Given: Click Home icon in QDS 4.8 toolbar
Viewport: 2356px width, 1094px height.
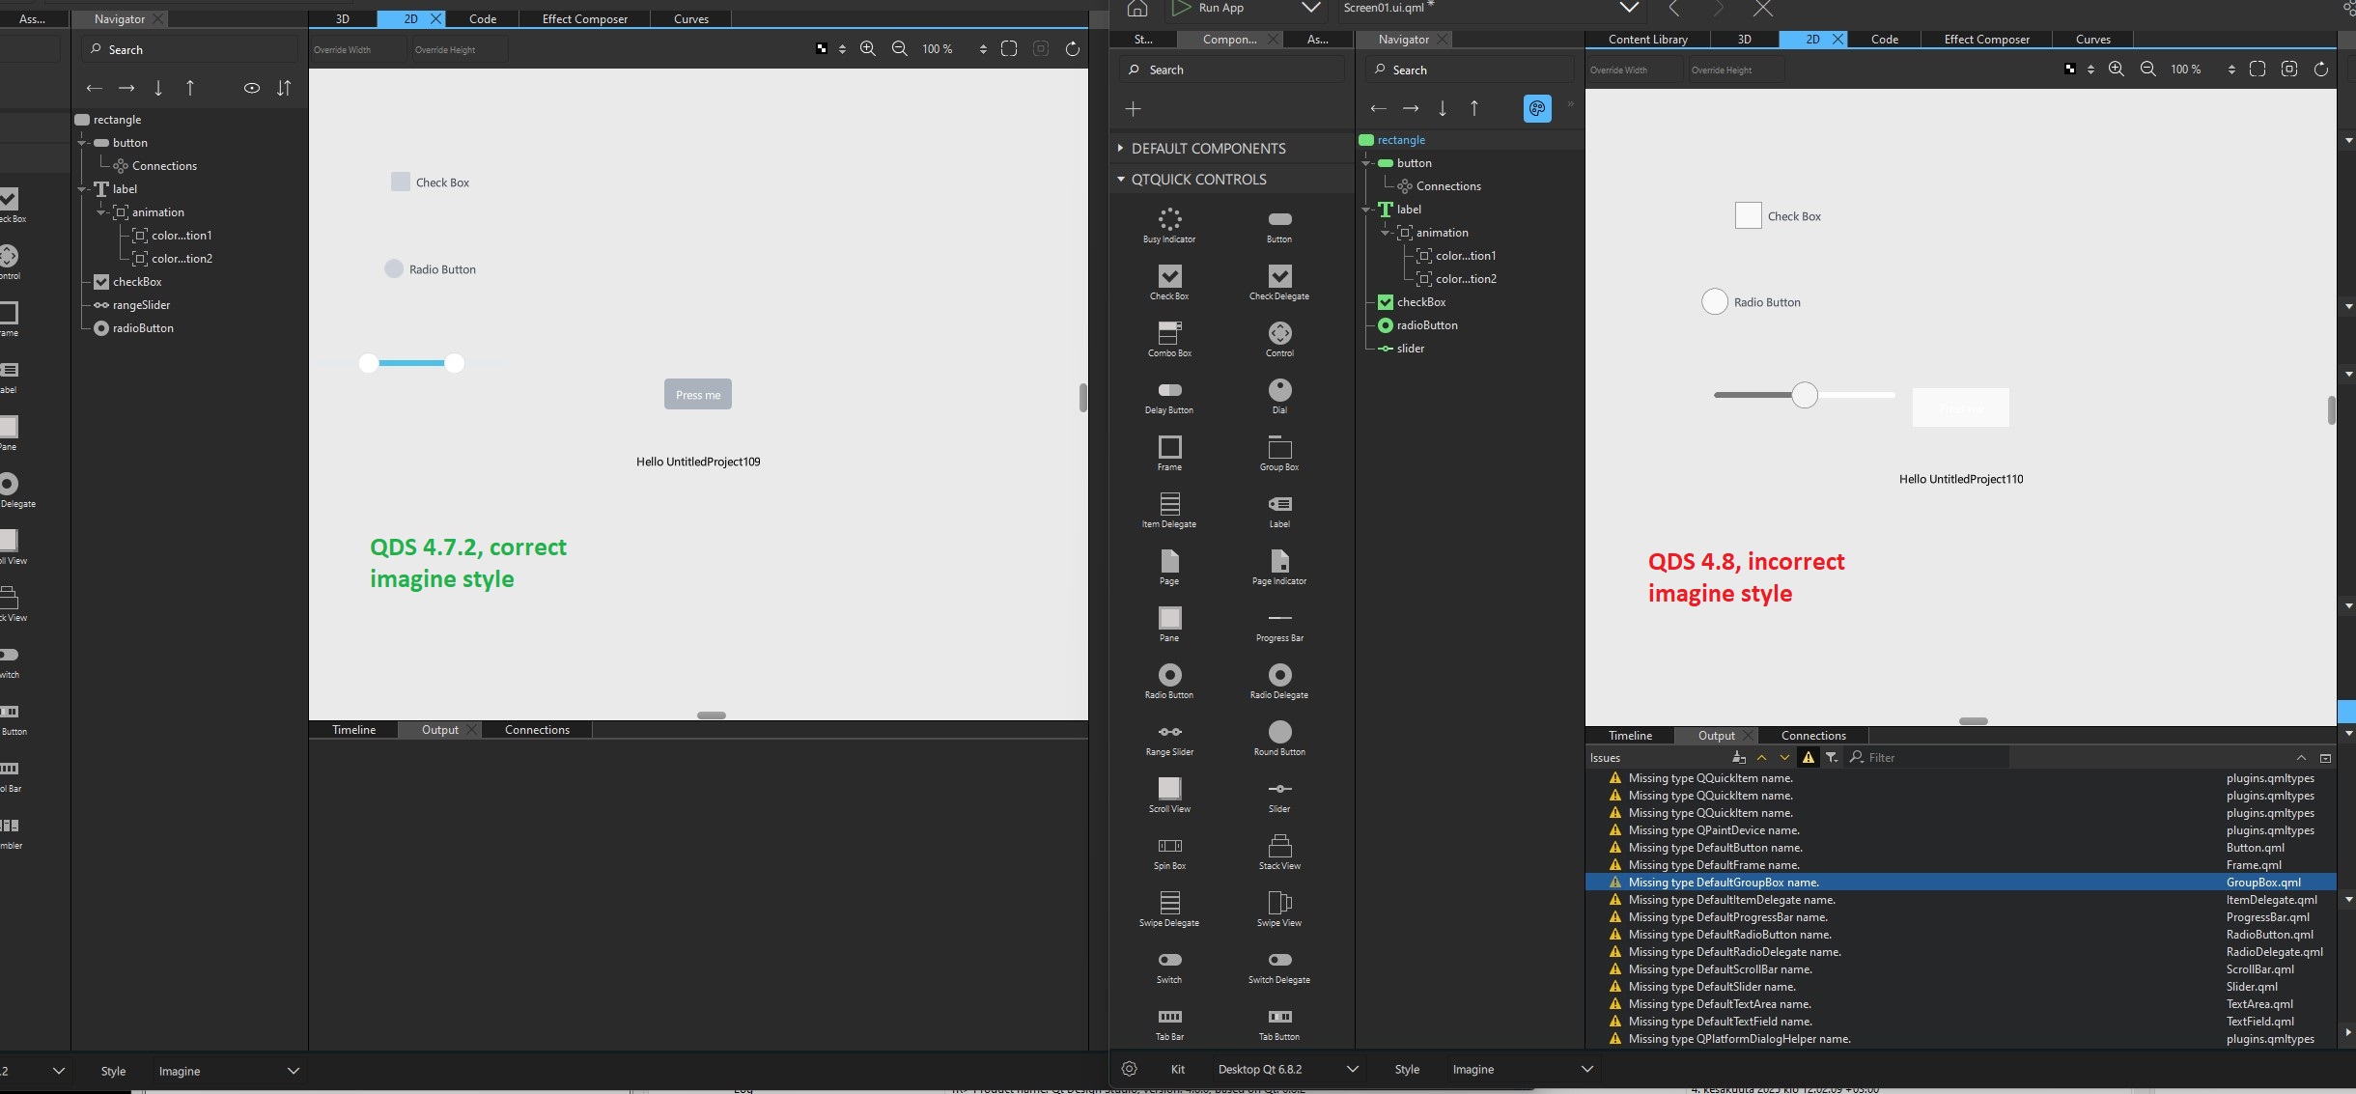Looking at the screenshot, I should pyautogui.click(x=1137, y=8).
